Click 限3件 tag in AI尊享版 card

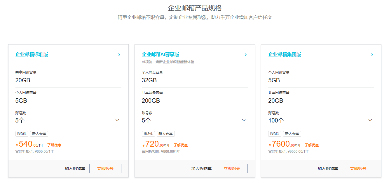point(148,134)
